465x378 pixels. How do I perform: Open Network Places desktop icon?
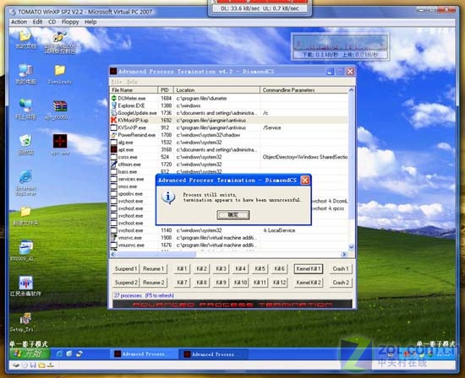pos(25,106)
